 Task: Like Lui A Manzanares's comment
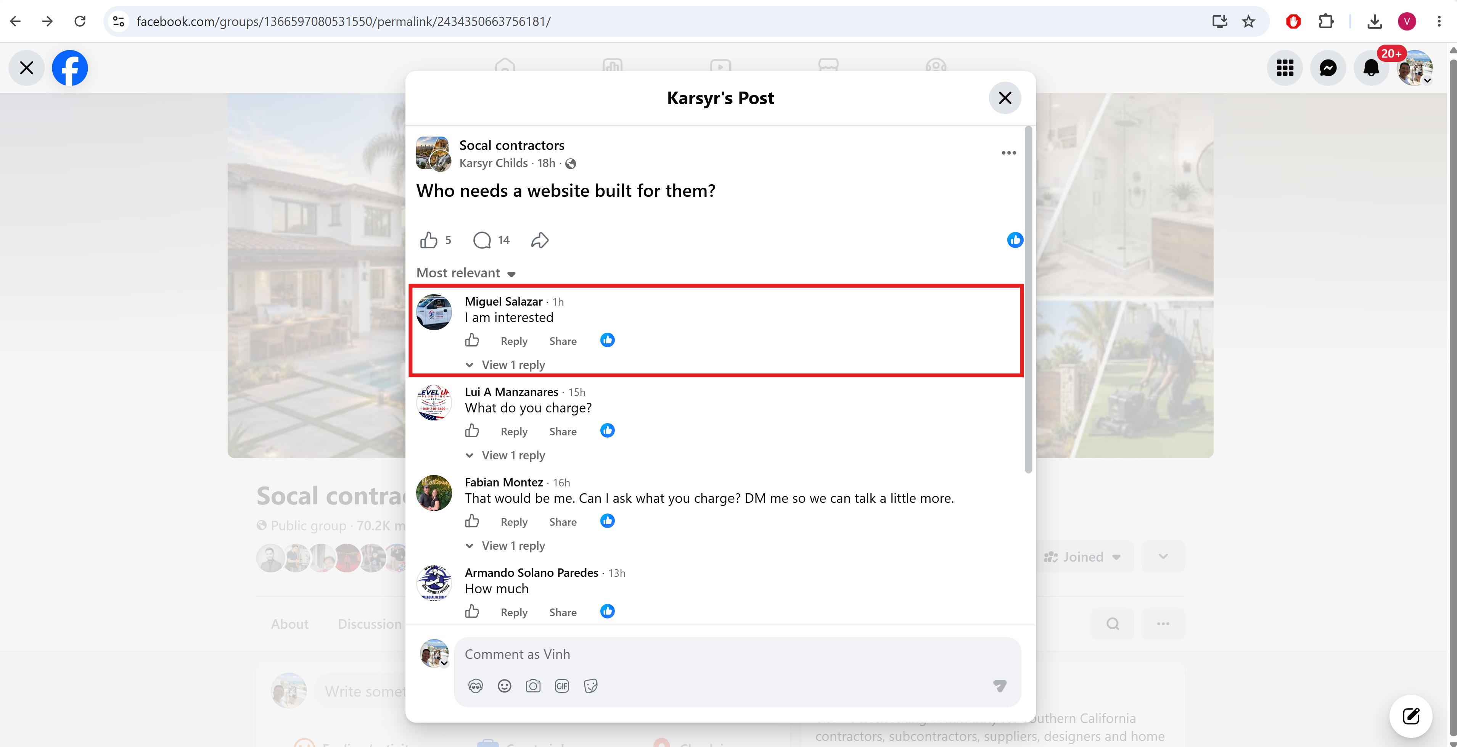point(472,431)
